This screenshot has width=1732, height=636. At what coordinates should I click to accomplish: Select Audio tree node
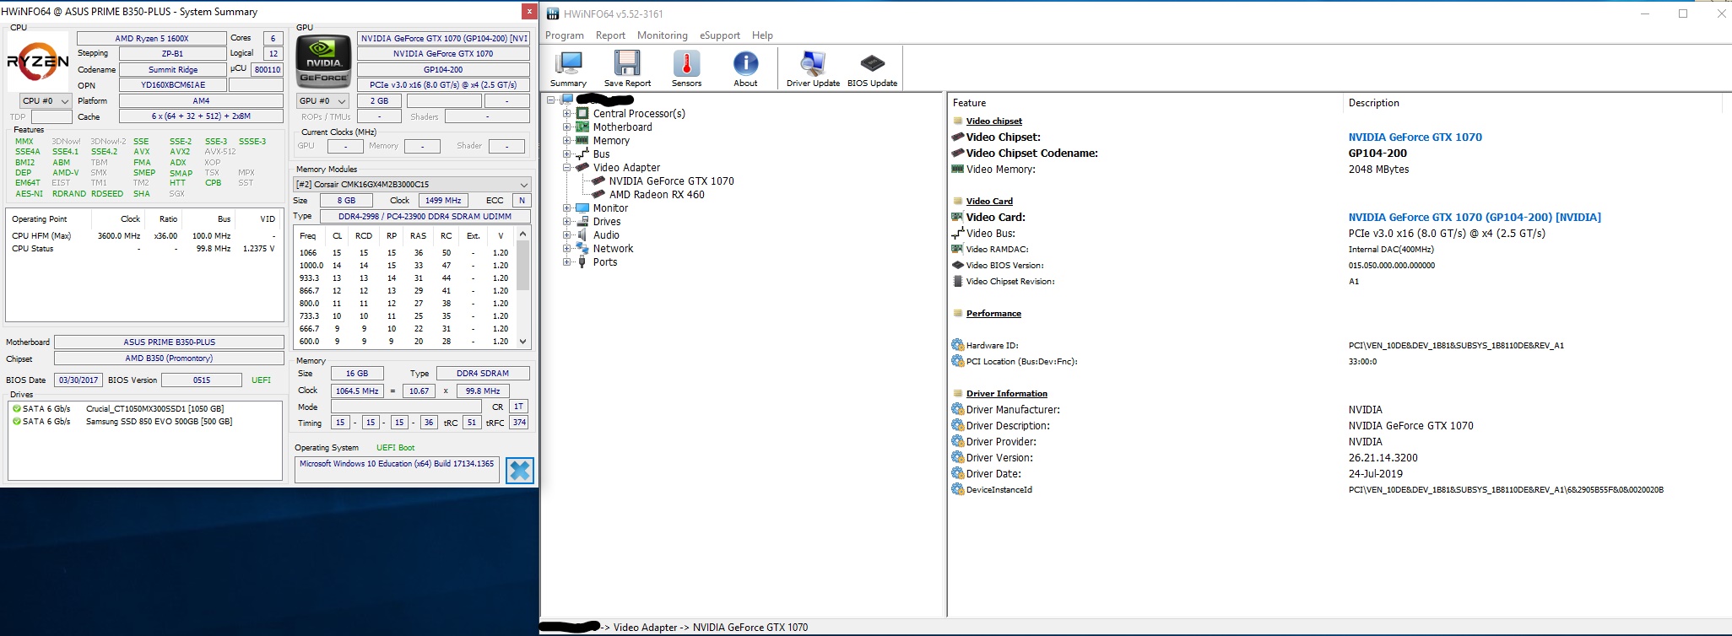606,234
